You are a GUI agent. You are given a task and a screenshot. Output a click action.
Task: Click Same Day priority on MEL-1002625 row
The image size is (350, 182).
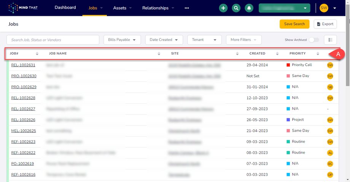301,130
